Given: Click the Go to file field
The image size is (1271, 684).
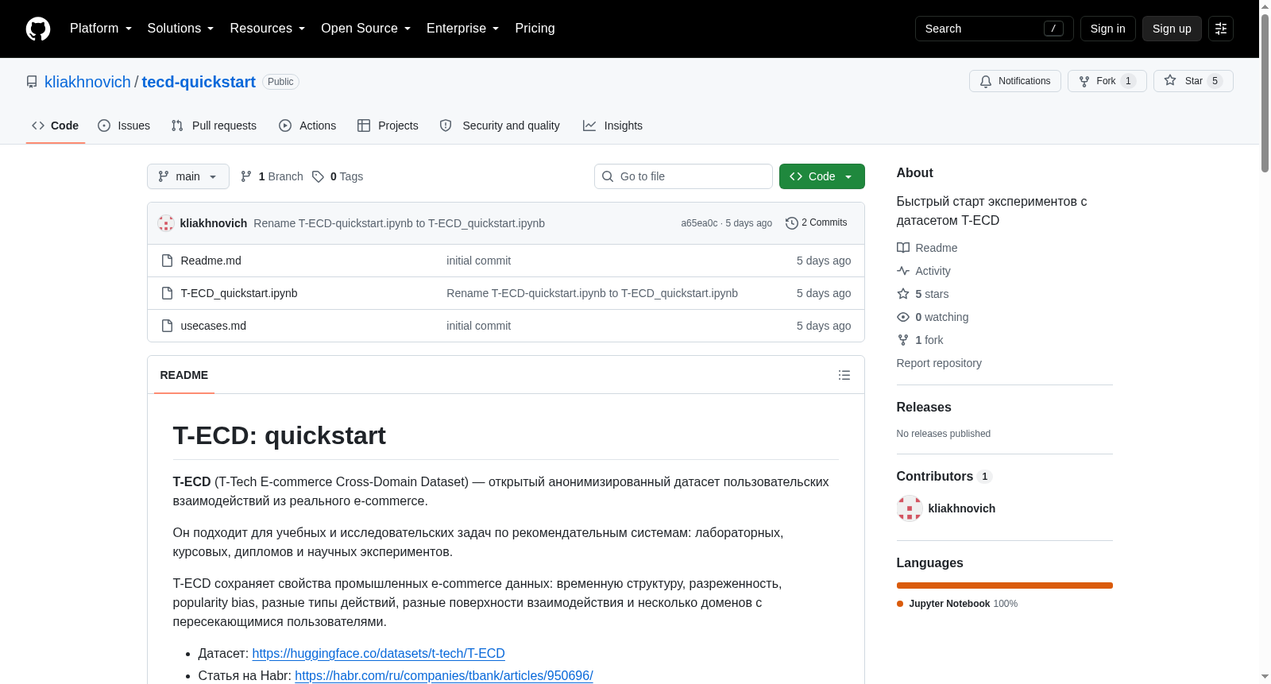Looking at the screenshot, I should point(683,176).
